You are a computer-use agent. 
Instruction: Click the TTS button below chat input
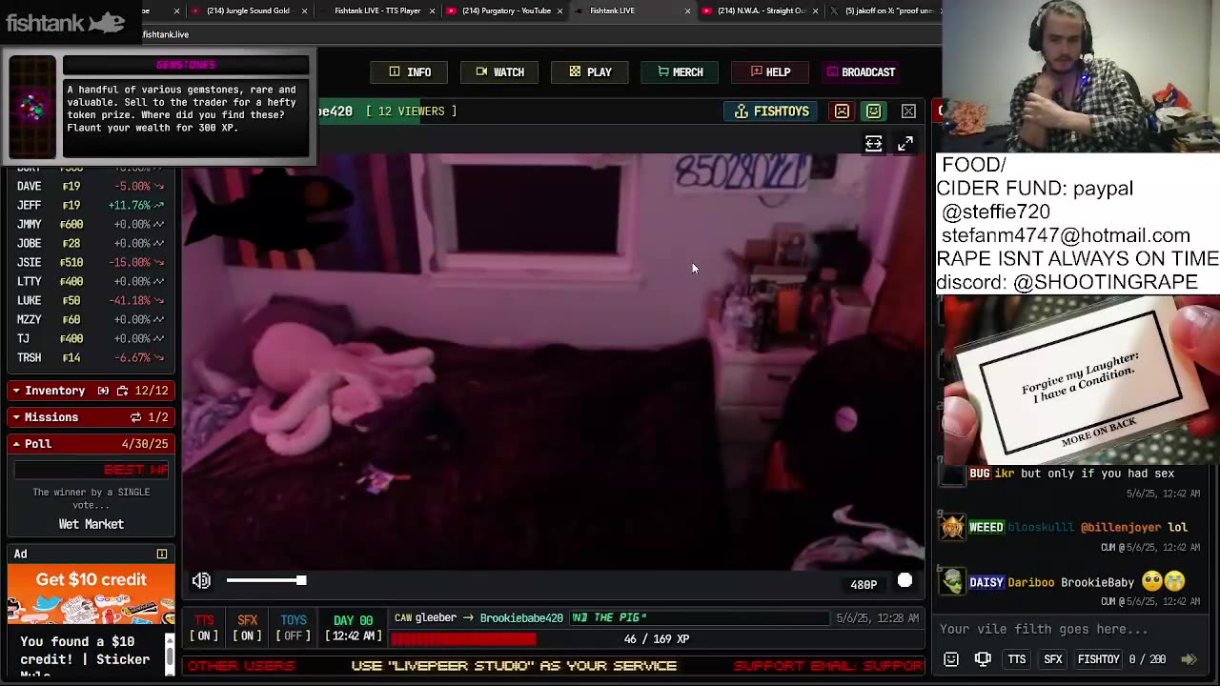1017,659
